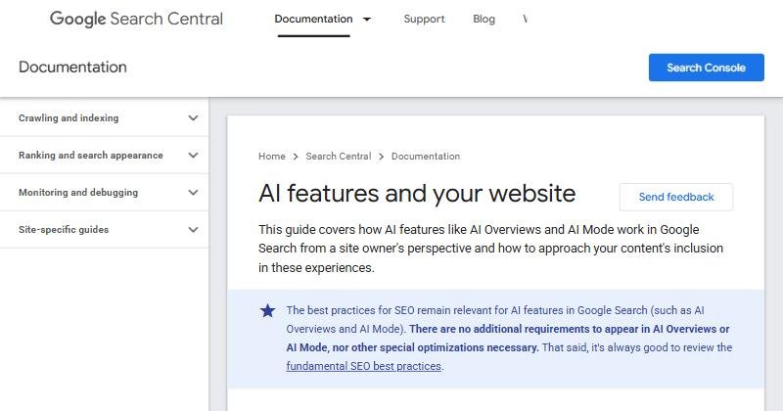Open the Site-specific guides sidebar section
Viewport: 783px width, 411px height.
click(x=105, y=230)
